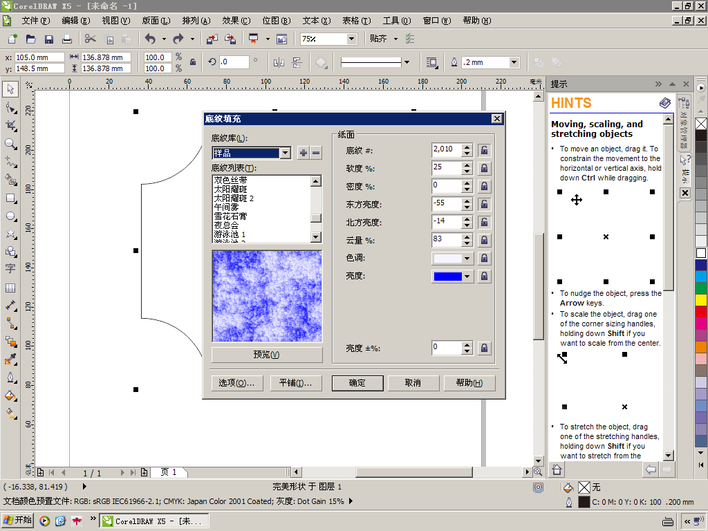708x531 pixels.
Task: Expand the 贴齐 snap dropdown
Action: [x=396, y=39]
